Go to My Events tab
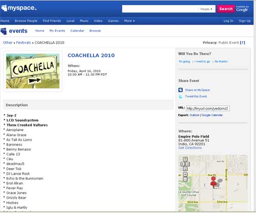This screenshot has height=213, width=256. [x=57, y=31]
